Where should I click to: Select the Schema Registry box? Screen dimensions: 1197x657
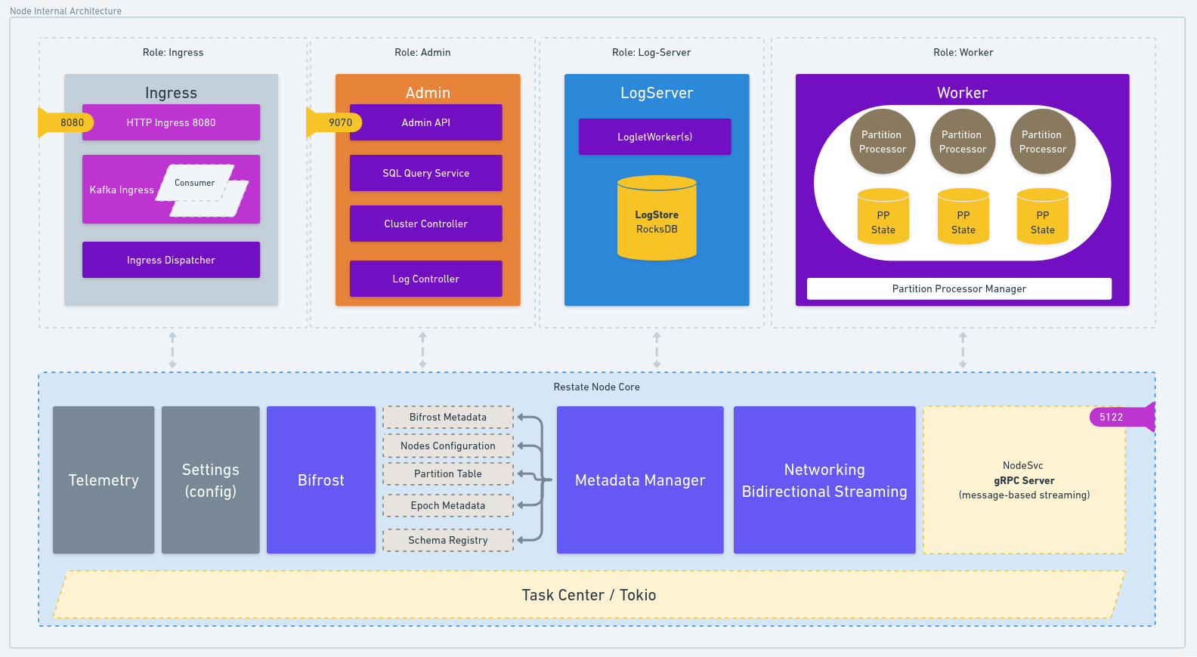[448, 540]
